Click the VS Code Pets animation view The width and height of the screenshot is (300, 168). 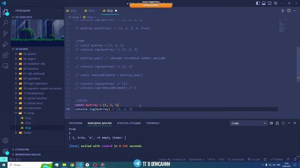click(37, 33)
